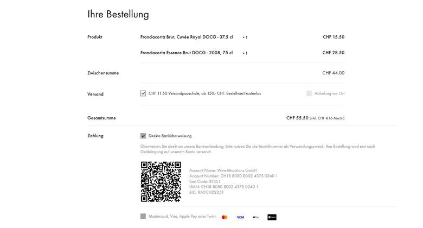Click the Zwischensumme CHF 44.00 amount
The height and width of the screenshot is (228, 423).
pos(334,73)
